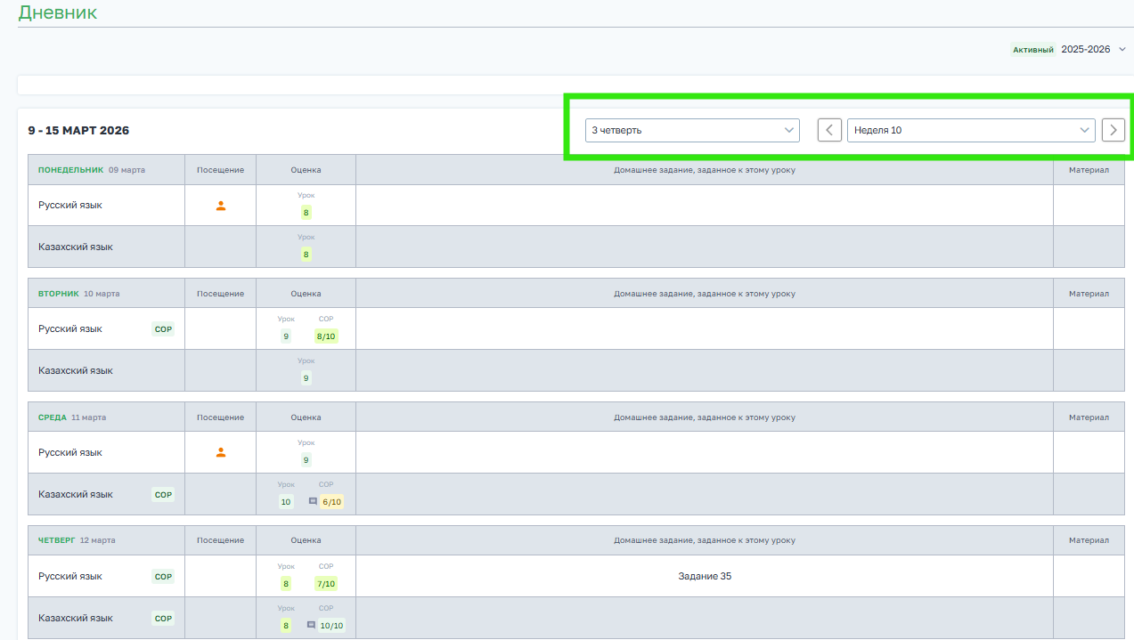1134x640 pixels.
Task: Open the comment icon beside the 10/10 СОР grade
Action: [x=311, y=625]
